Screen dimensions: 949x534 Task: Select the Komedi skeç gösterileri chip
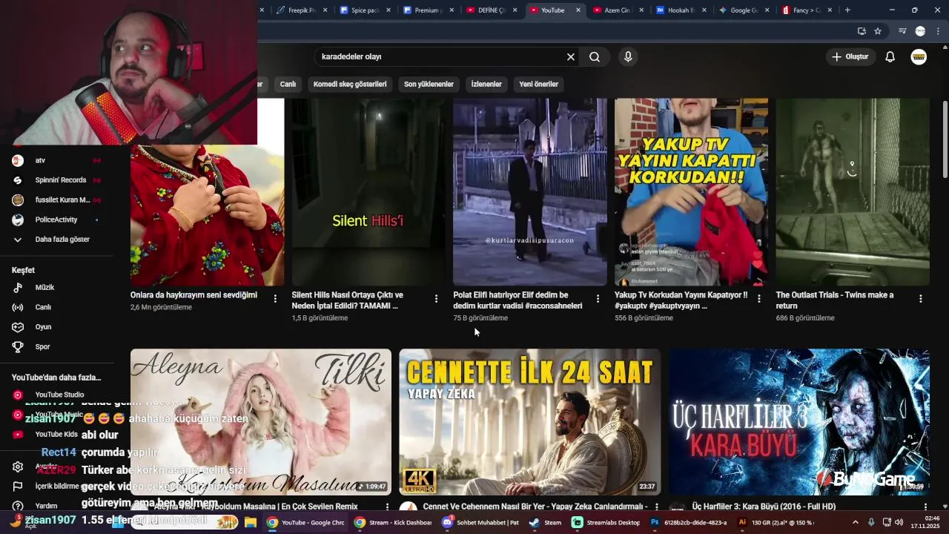[350, 84]
